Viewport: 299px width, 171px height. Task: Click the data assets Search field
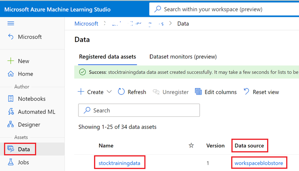139,110
